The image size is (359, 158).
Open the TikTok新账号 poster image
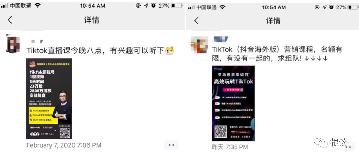pyautogui.click(x=49, y=99)
